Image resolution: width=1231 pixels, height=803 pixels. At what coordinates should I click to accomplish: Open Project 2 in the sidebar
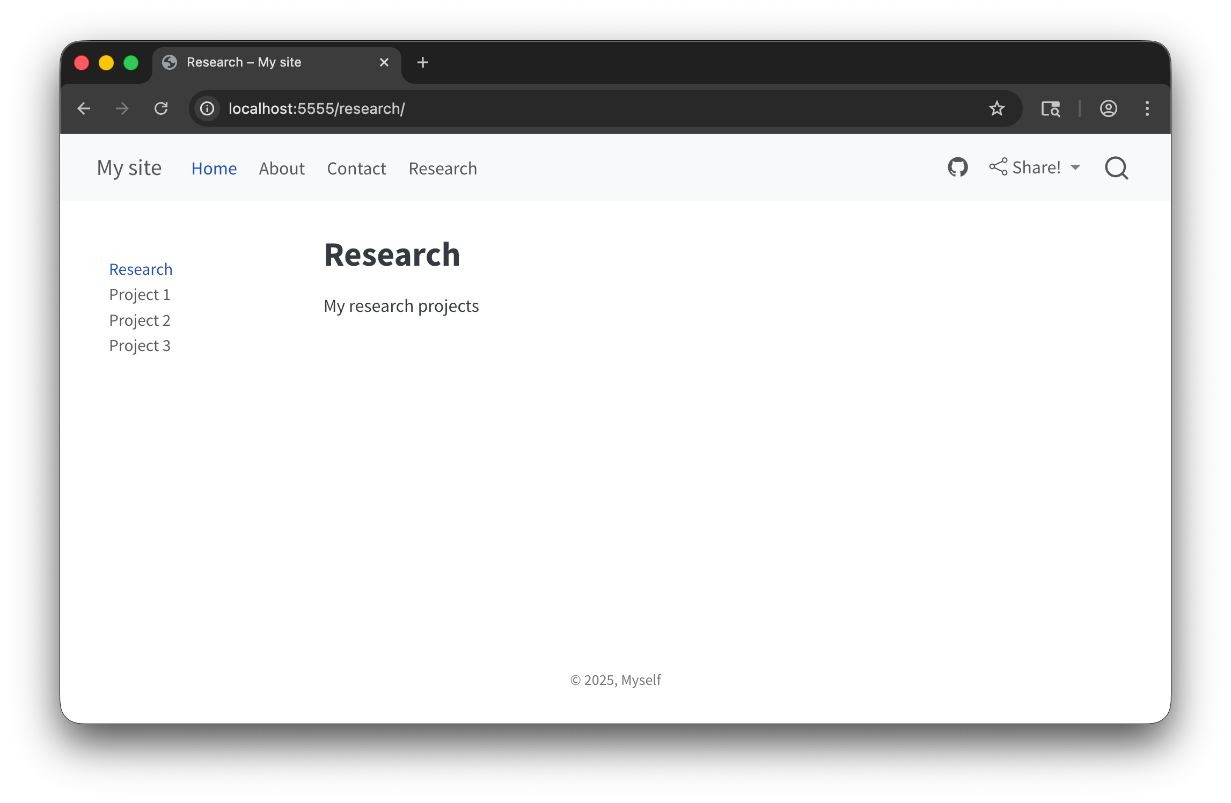pos(140,320)
